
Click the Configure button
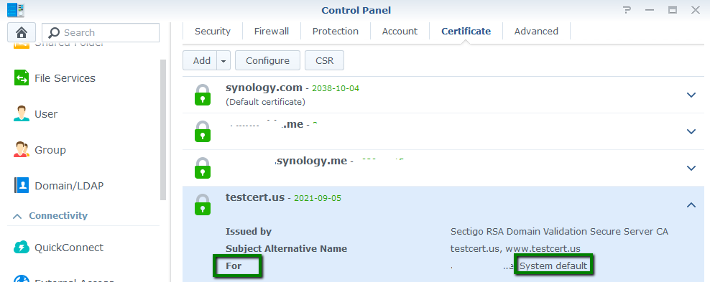tap(267, 60)
